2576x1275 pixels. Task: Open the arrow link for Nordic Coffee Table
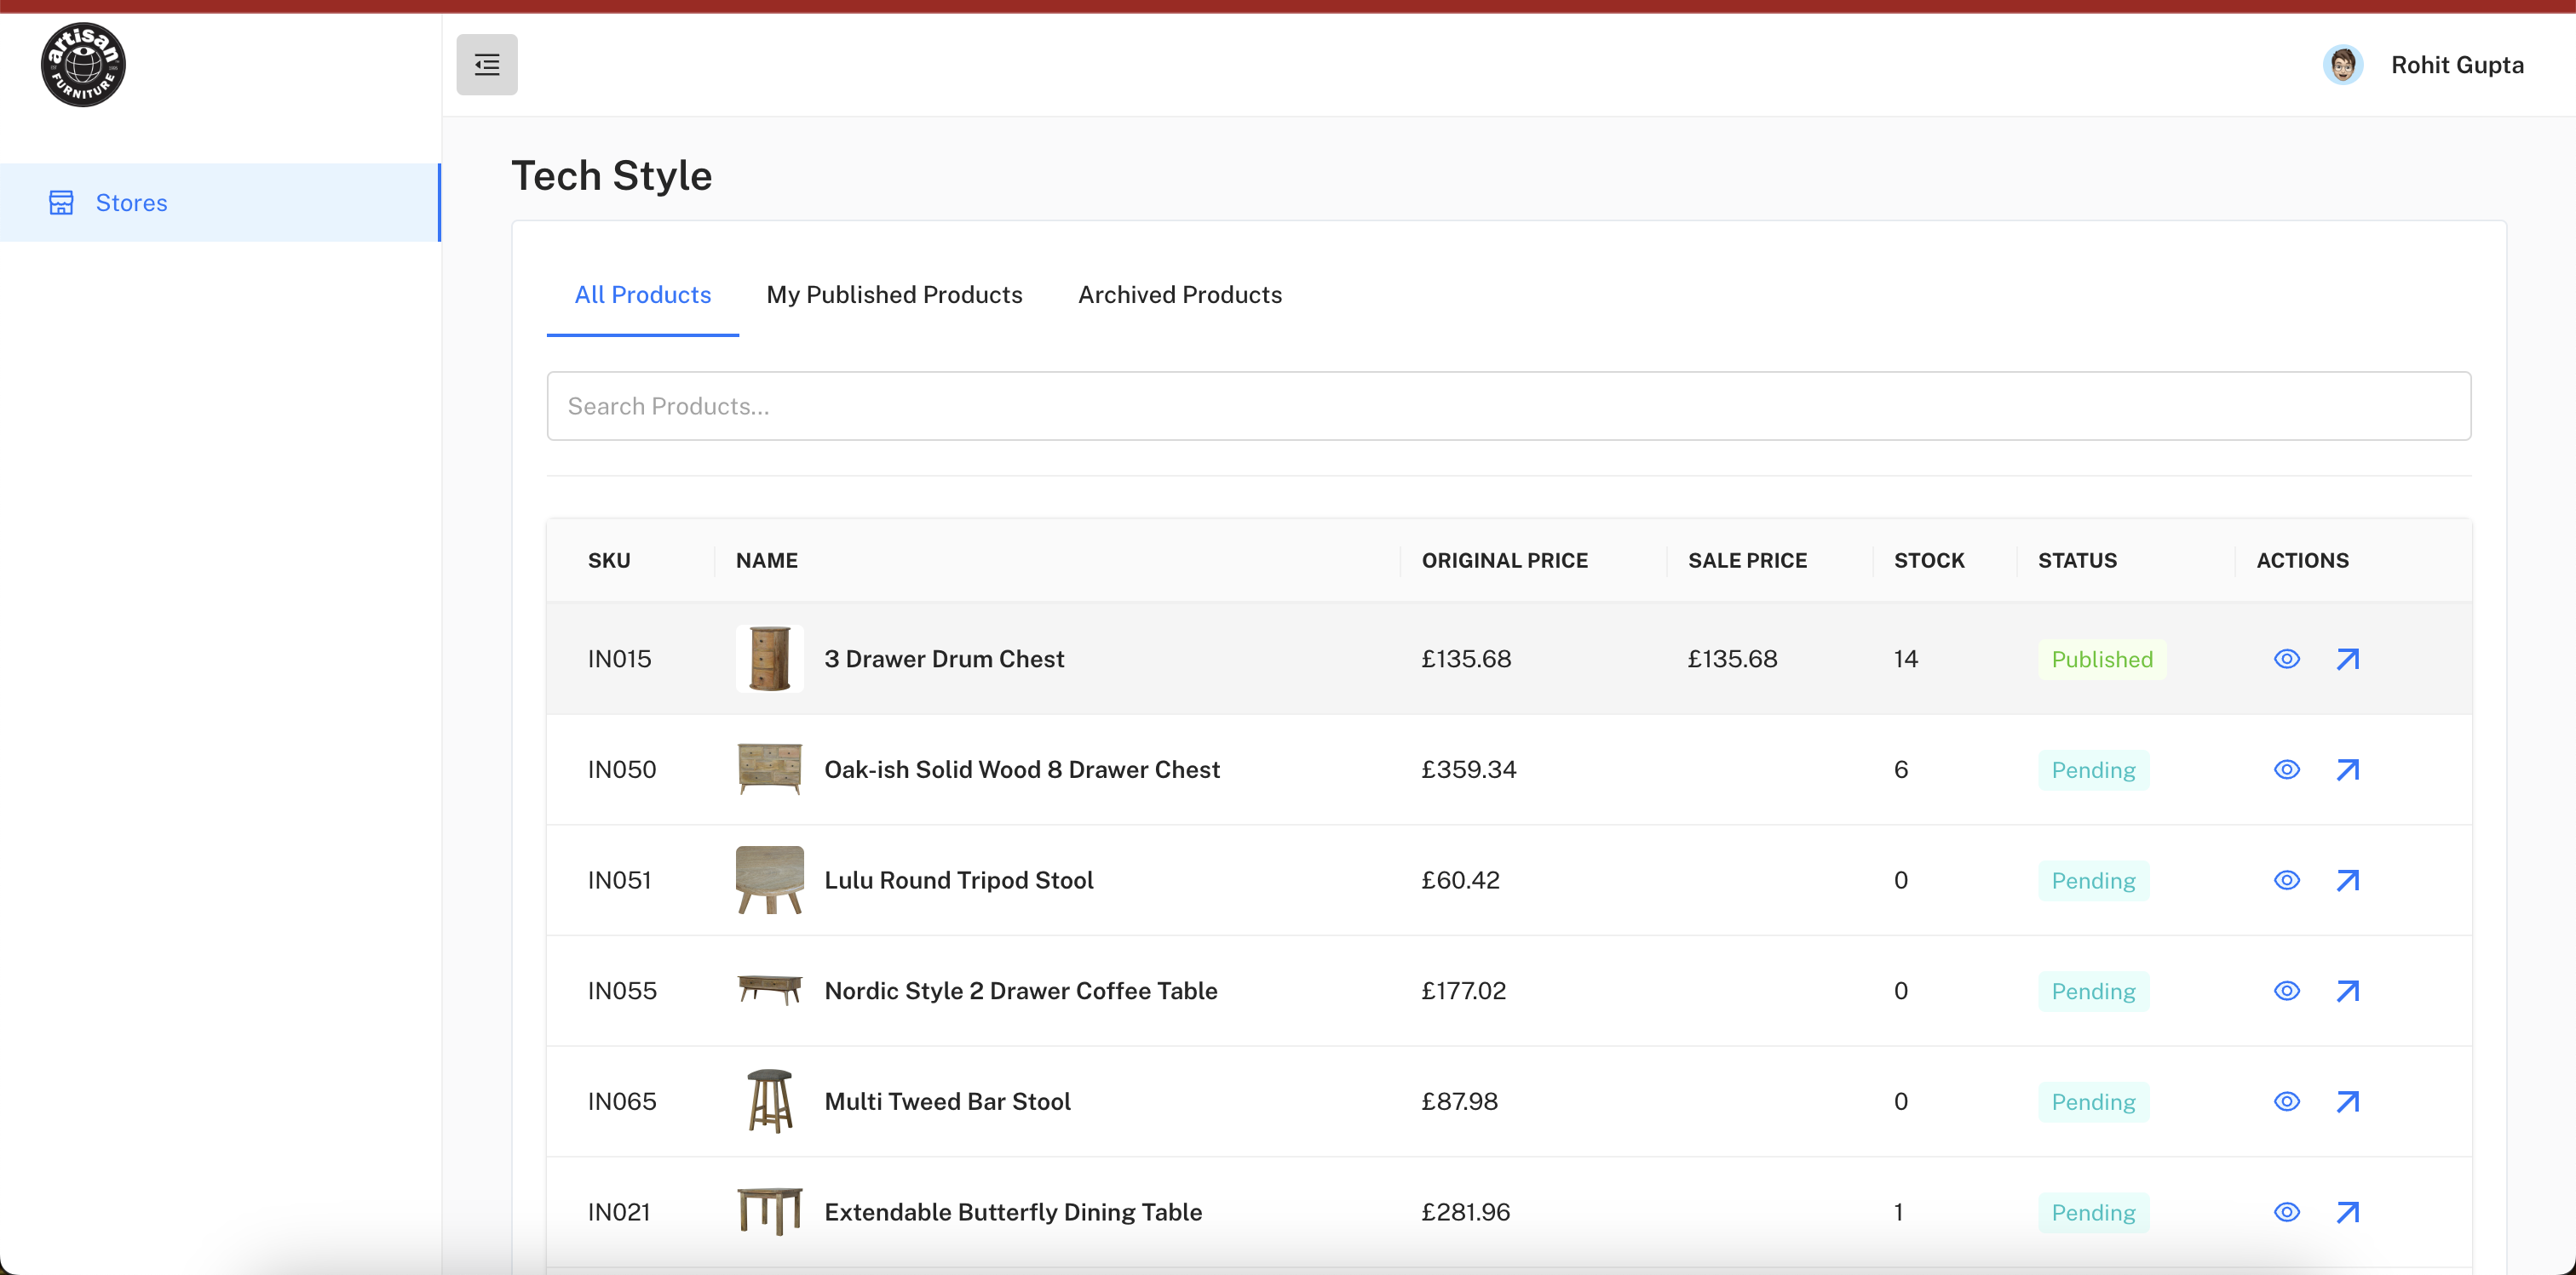[x=2347, y=992]
